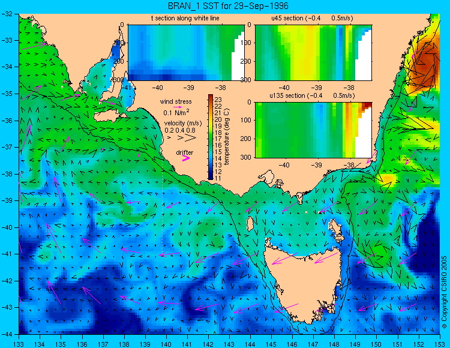Viewport: 450px width, 348px height.
Task: Click the -32 latitude label on main axis
Action: click(7, 14)
